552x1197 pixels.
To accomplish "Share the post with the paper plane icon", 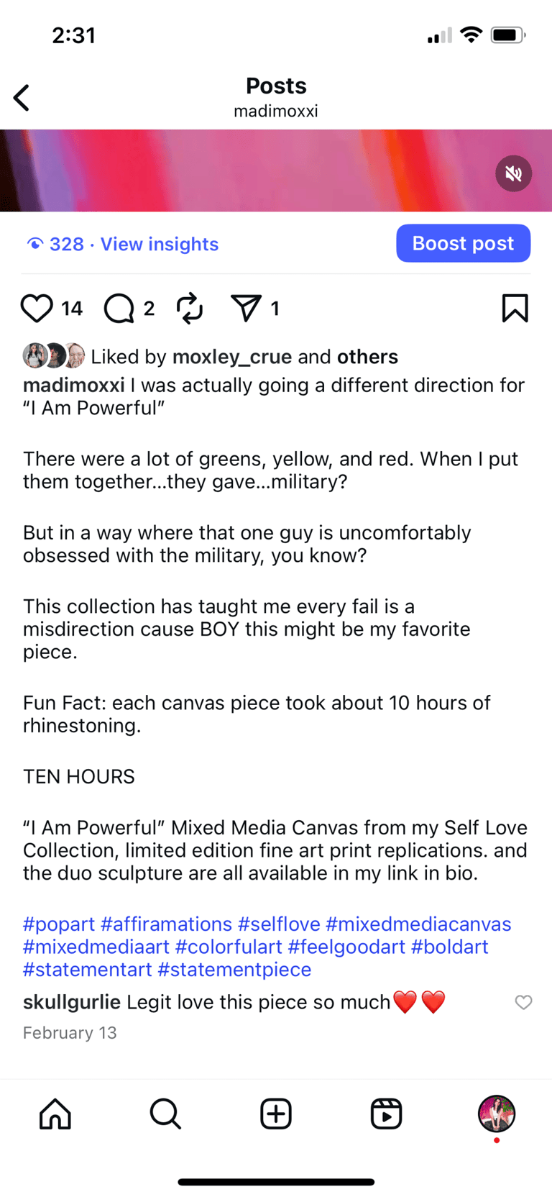I will click(246, 309).
